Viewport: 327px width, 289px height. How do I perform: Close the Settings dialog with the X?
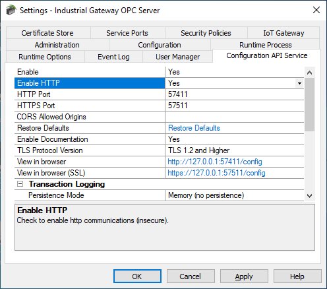tap(316, 10)
